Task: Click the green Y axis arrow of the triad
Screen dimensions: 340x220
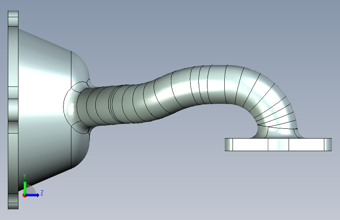Action: click(x=25, y=188)
